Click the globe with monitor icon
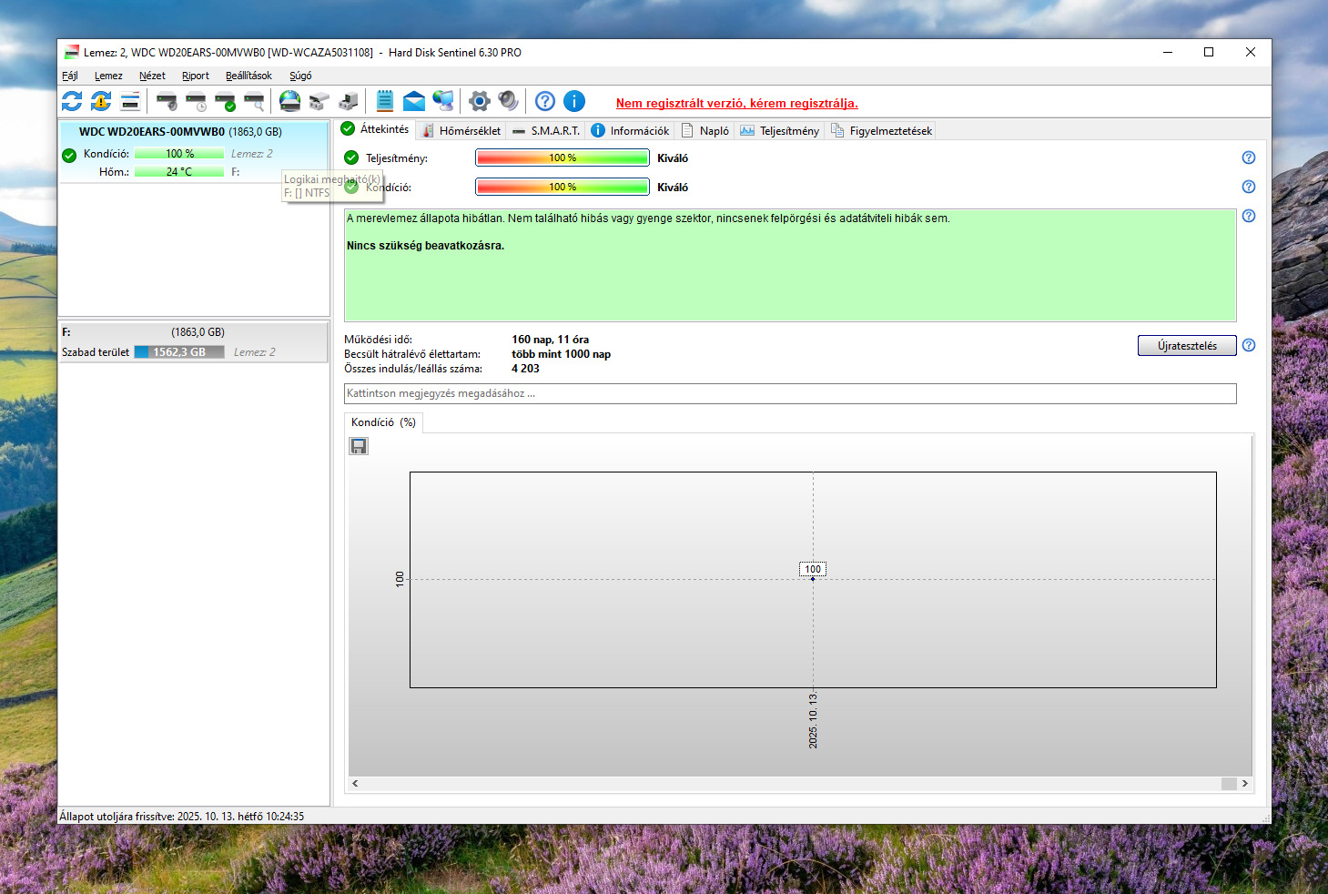1328x894 pixels. (x=443, y=101)
